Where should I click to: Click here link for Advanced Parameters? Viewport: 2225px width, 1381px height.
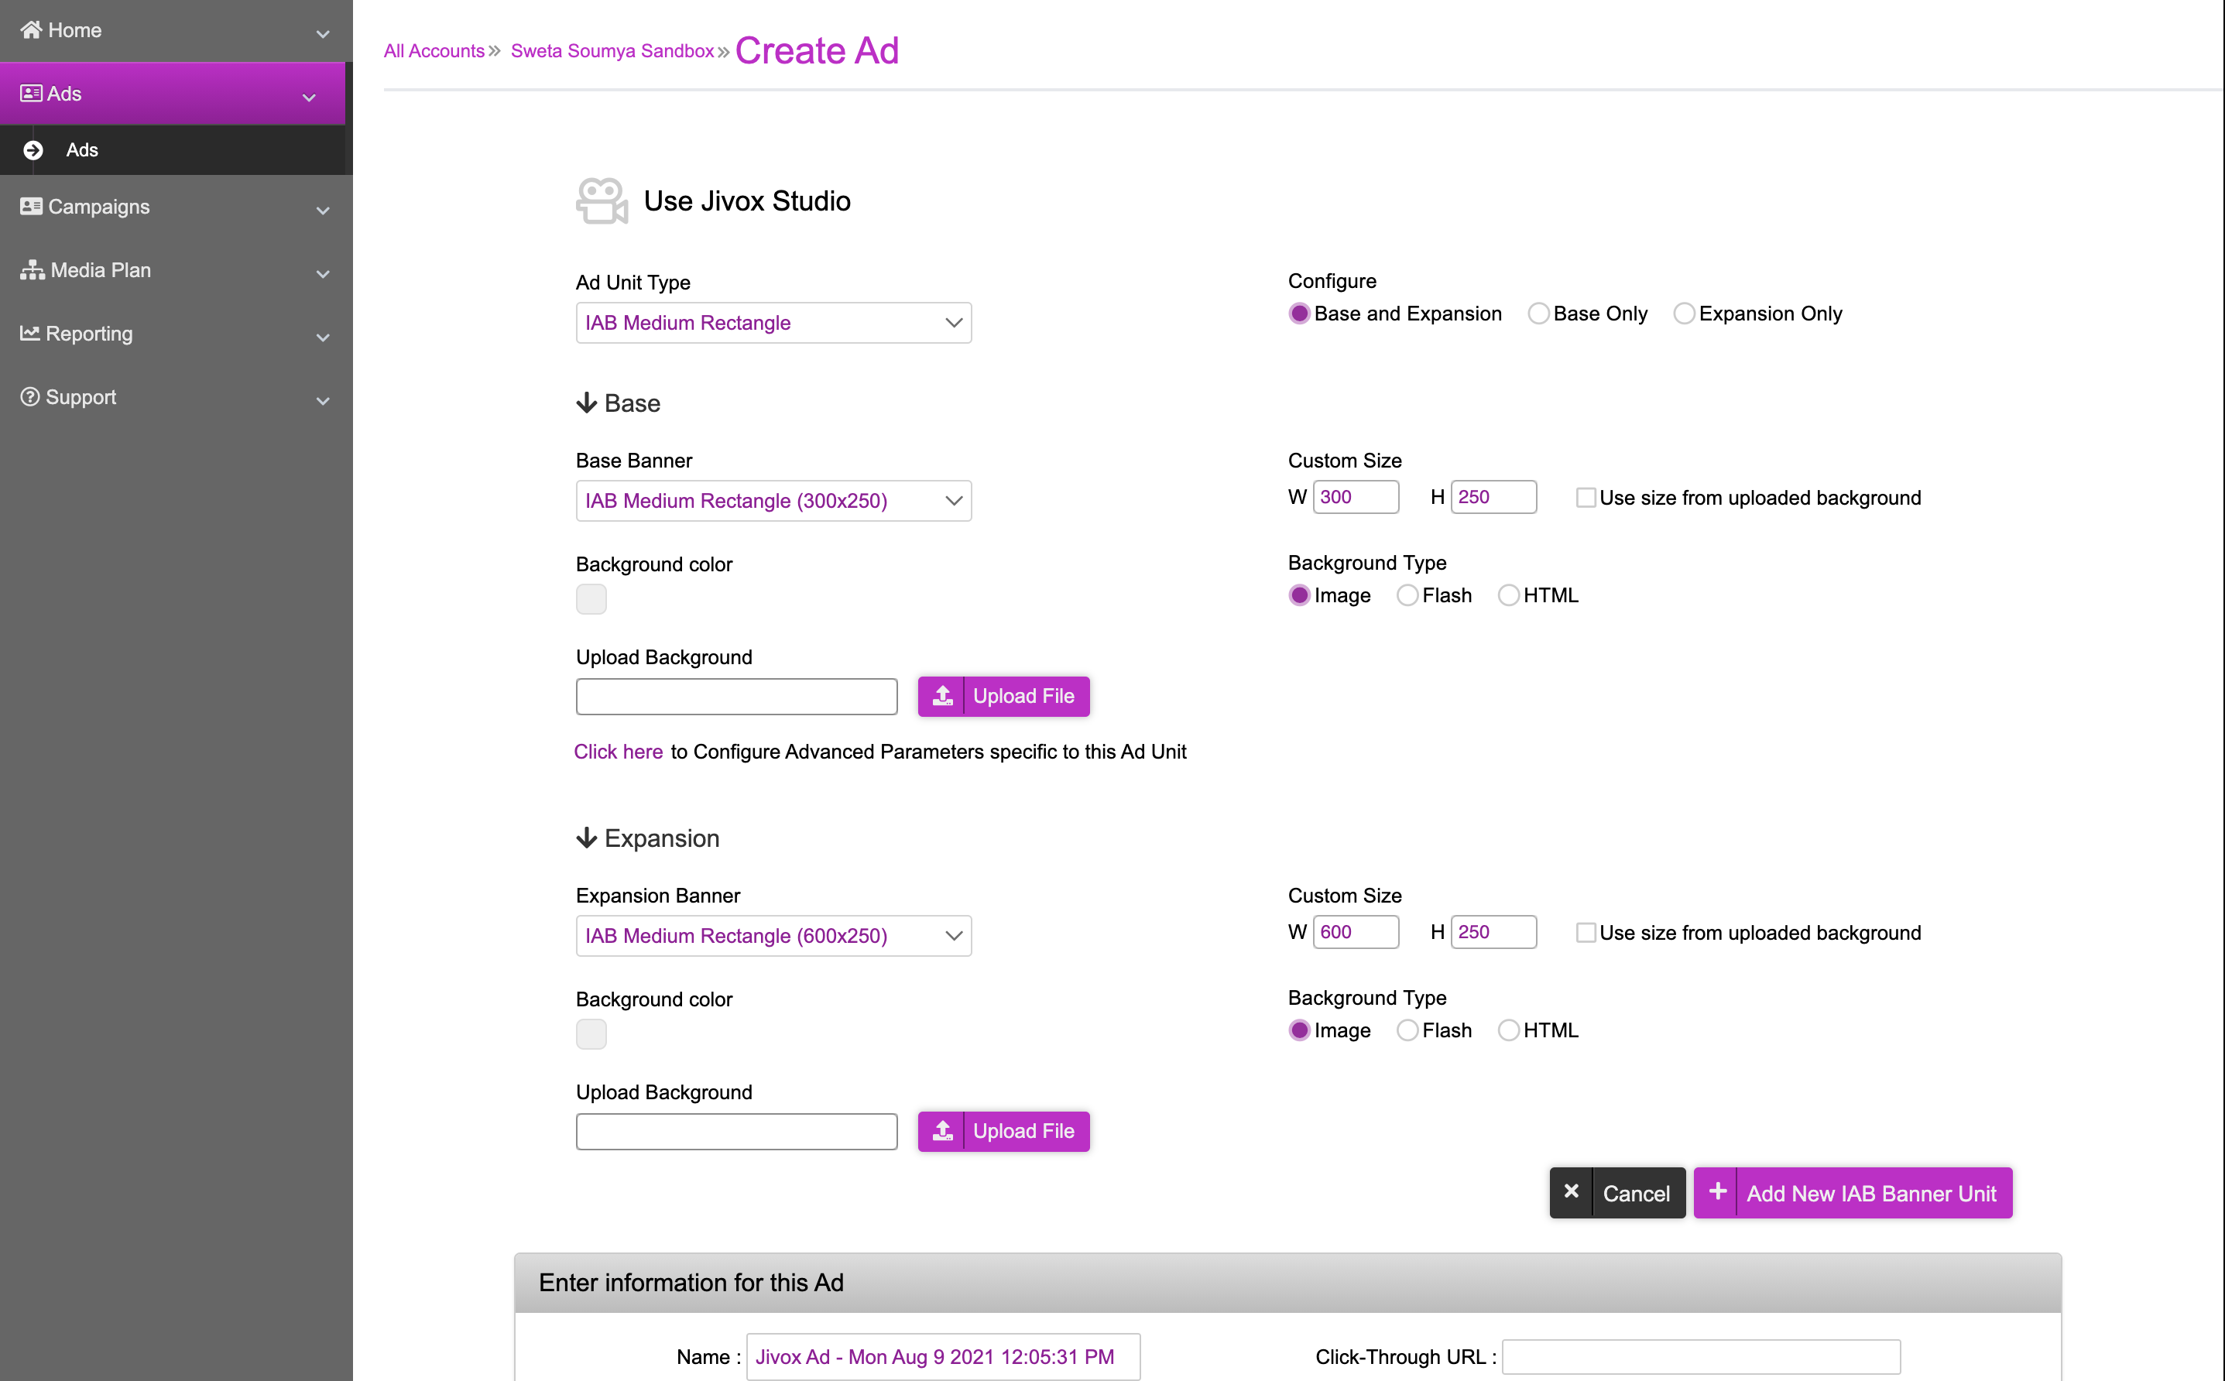pos(619,752)
